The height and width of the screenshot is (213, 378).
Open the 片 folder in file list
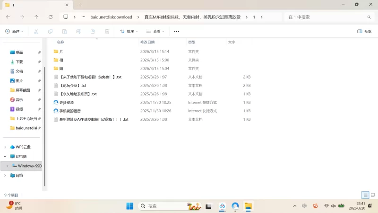coord(61,51)
